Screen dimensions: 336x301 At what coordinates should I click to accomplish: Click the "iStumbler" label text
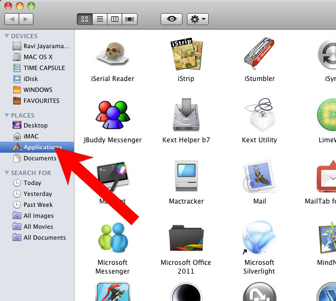point(259,78)
